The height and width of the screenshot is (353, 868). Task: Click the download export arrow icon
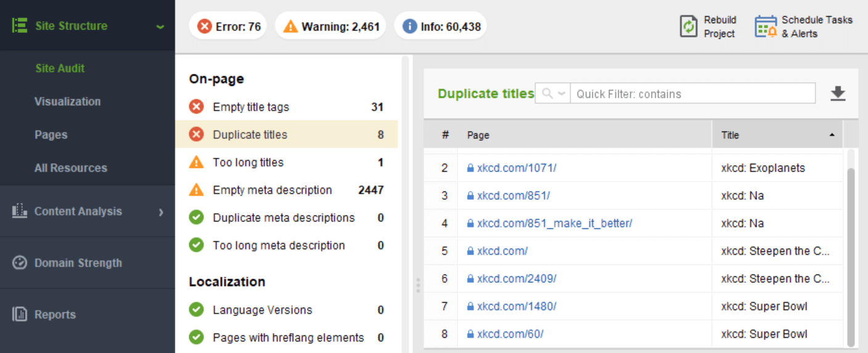coord(838,93)
